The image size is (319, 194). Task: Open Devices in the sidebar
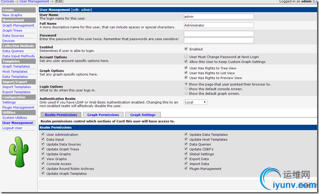coord(8,40)
